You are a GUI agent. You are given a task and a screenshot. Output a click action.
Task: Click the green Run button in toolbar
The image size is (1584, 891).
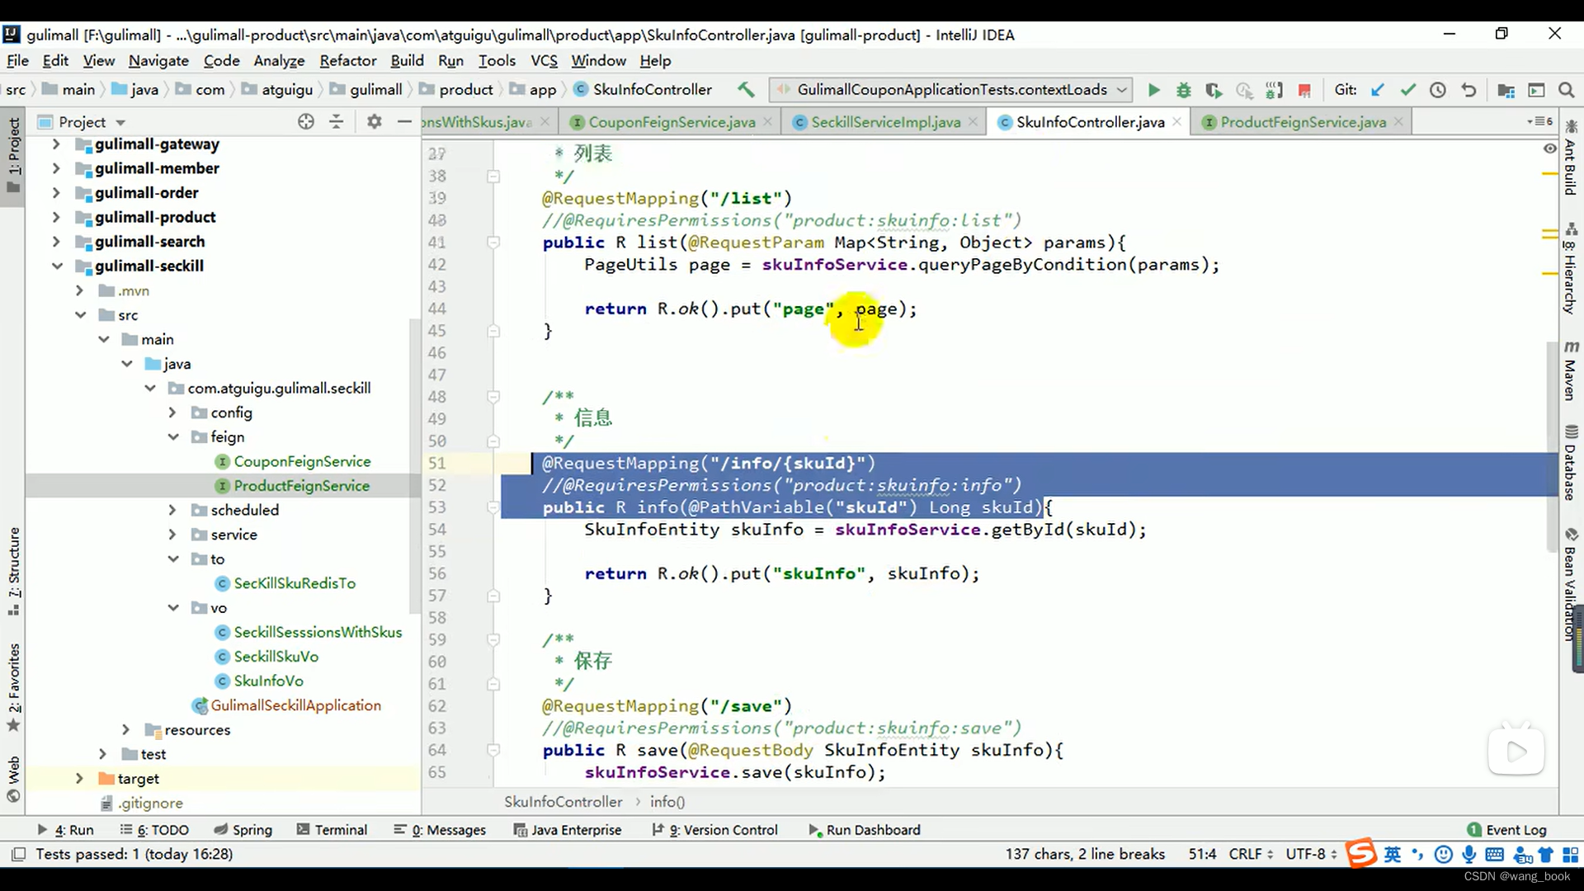point(1153,90)
